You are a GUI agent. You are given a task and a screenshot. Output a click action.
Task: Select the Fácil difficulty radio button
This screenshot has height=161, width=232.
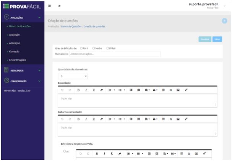81,48
